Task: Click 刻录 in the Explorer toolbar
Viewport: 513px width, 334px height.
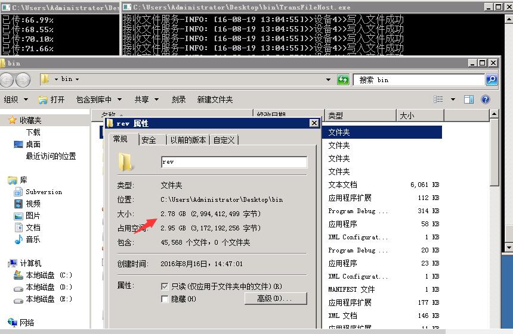Action: click(x=178, y=99)
